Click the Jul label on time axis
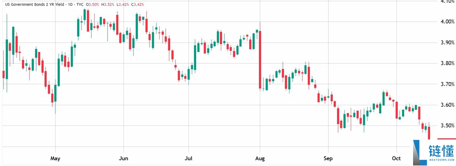456x166 pixels. tap(188, 158)
